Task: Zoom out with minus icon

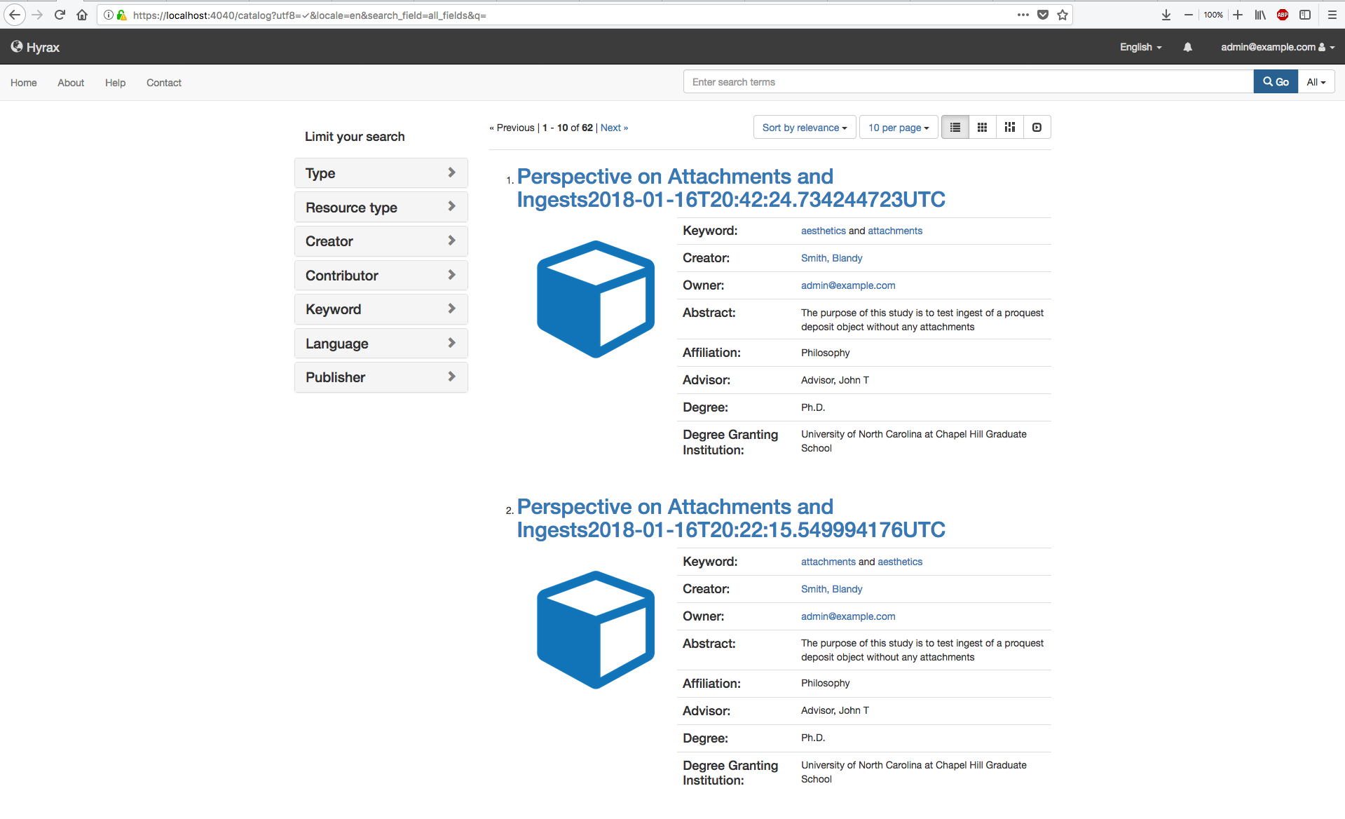Action: (1189, 15)
